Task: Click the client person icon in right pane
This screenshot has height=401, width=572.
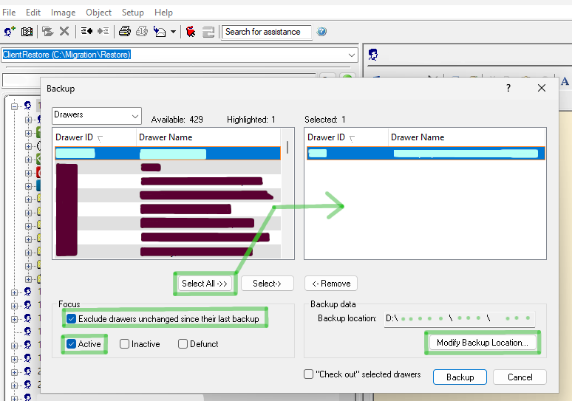Action: coord(372,55)
